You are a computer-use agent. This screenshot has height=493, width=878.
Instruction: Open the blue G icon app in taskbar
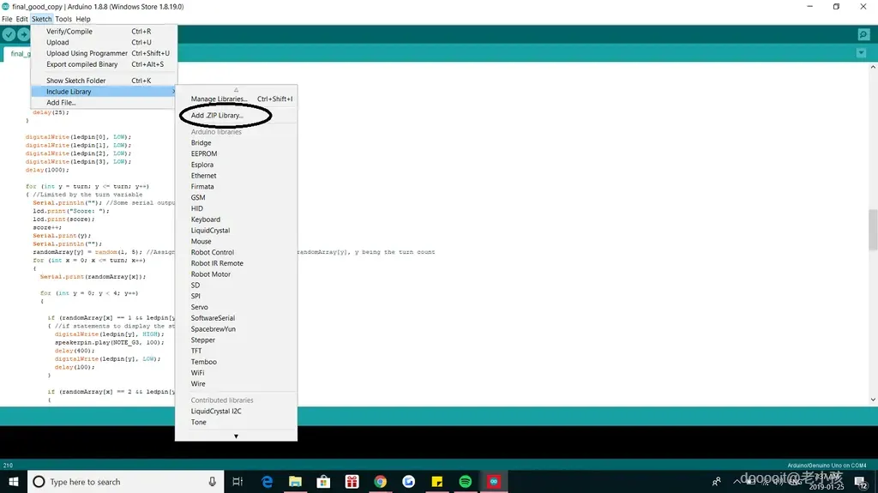click(x=409, y=482)
